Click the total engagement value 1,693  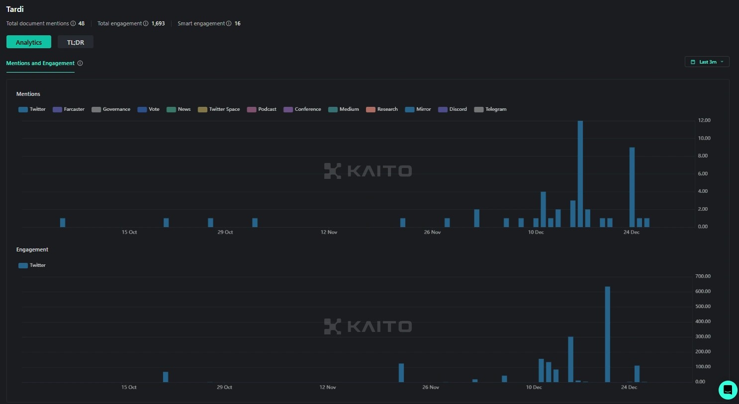(x=158, y=23)
